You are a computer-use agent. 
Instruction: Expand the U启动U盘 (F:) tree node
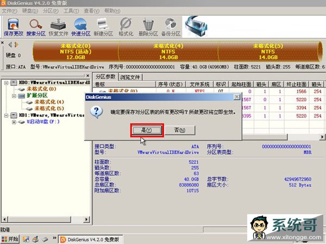coord(14,122)
